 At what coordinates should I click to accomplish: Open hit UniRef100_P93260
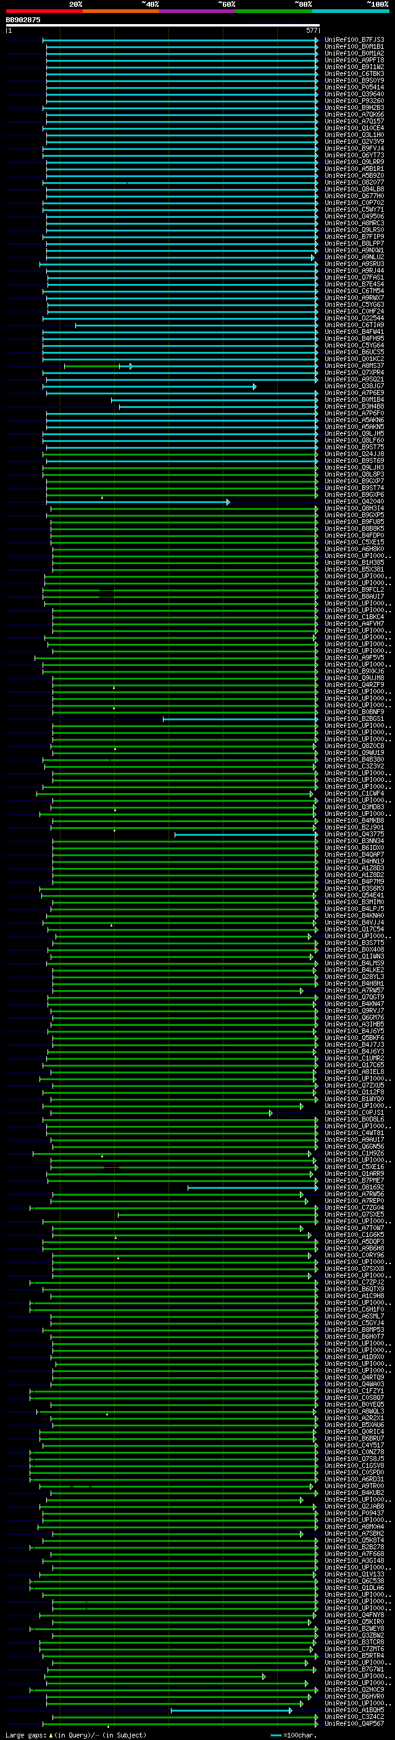(x=354, y=101)
